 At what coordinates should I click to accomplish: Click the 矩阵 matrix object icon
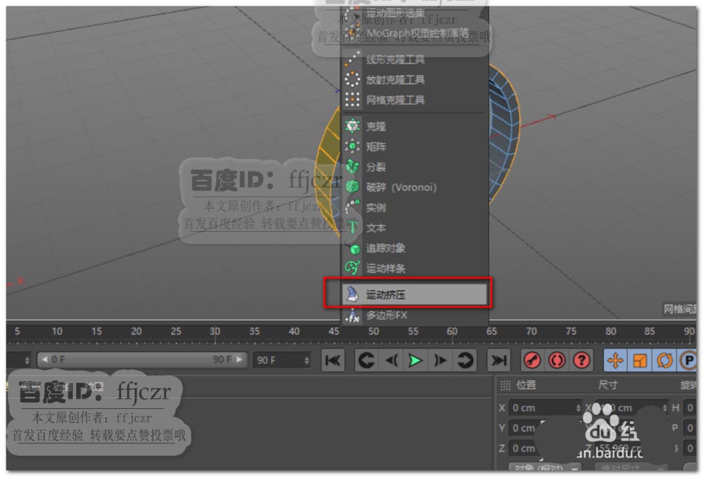tap(352, 146)
